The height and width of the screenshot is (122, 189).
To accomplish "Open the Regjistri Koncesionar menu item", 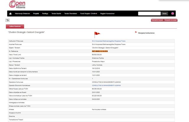I will coord(107,14).
